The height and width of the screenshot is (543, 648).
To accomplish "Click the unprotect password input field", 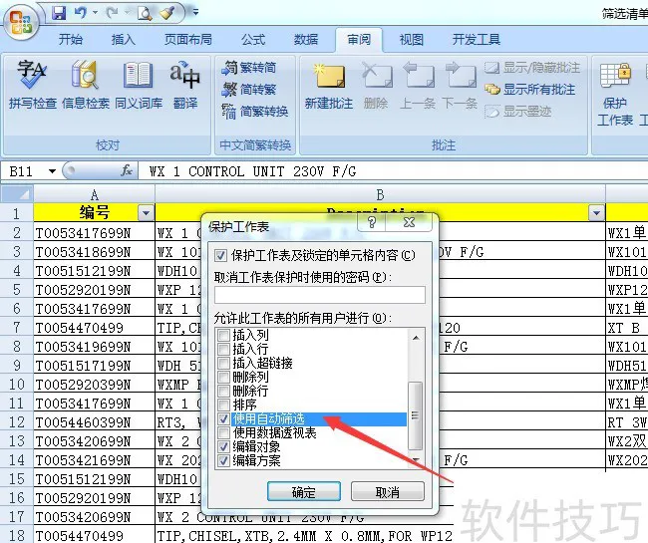I will click(320, 295).
